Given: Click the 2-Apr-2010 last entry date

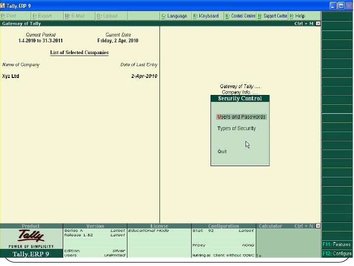Looking at the screenshot, I should point(144,76).
